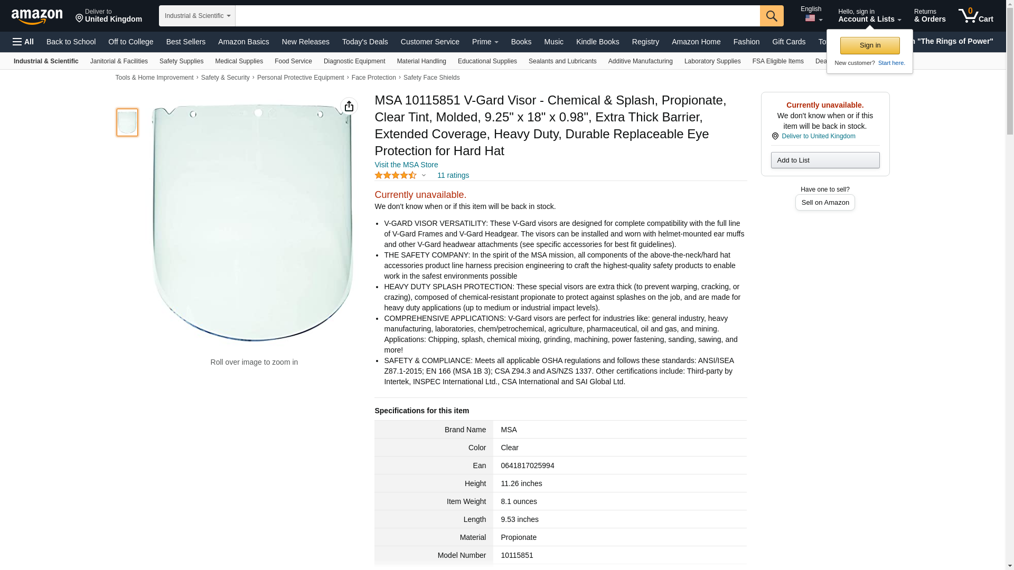Open Today's Deals in the navigation bar
This screenshot has width=1014, height=570.
tap(365, 42)
